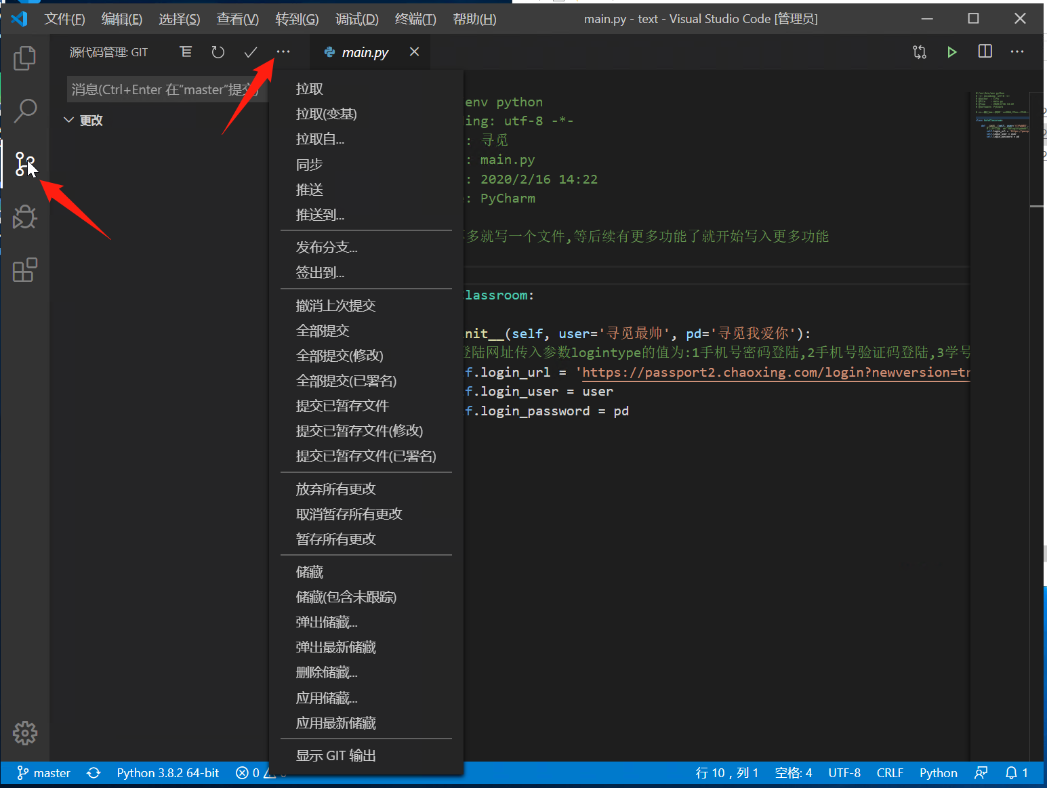Choose 拉取(变基) from the Git menu
This screenshot has width=1047, height=788.
coord(366,114)
